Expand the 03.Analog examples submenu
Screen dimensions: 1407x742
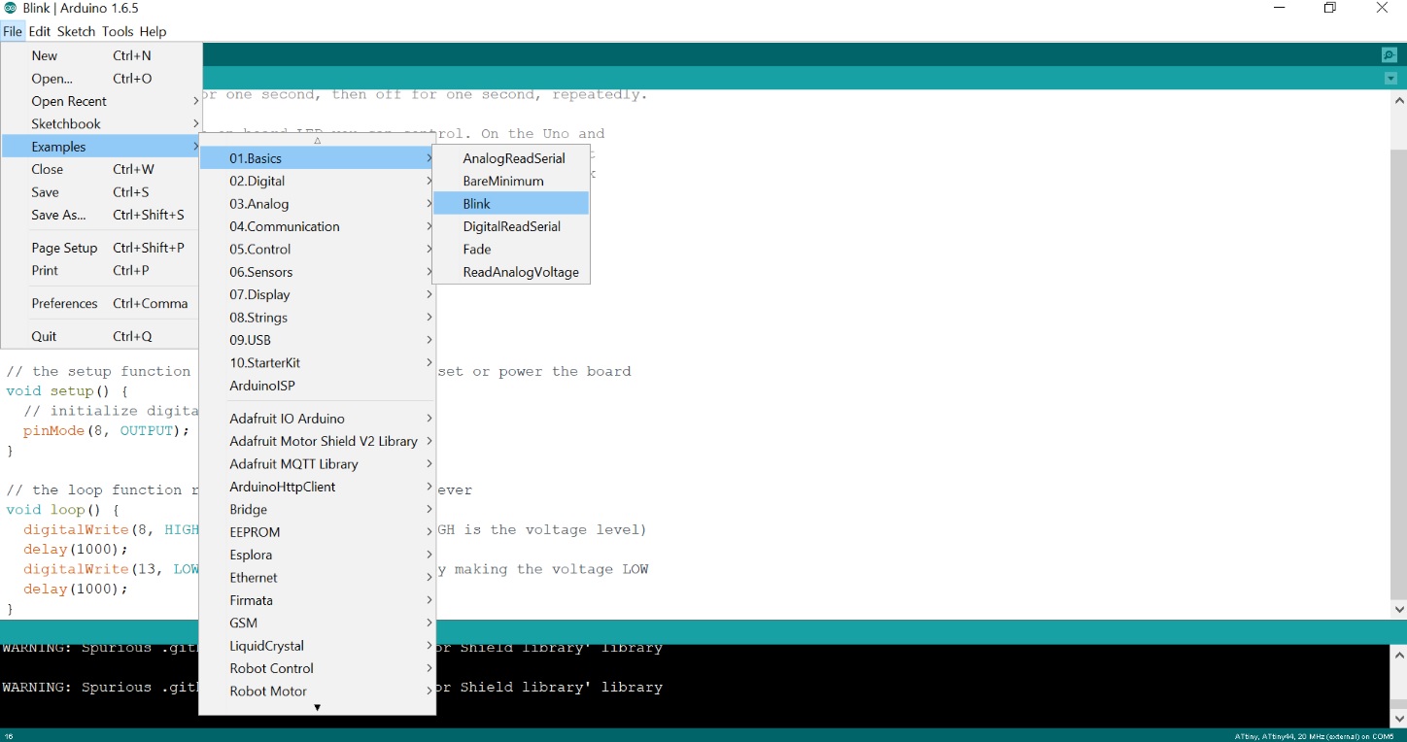[317, 204]
